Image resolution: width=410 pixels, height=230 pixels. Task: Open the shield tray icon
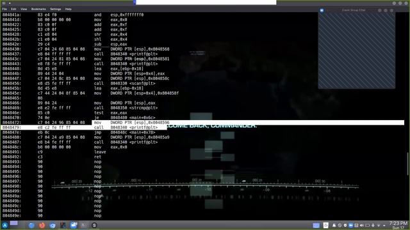(x=345, y=226)
